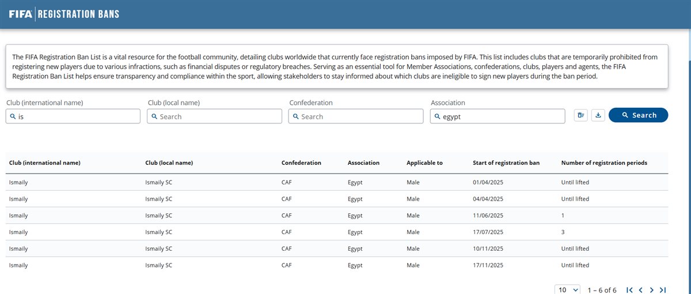Click the Applicable to column header
The width and height of the screenshot is (691, 294).
click(424, 163)
